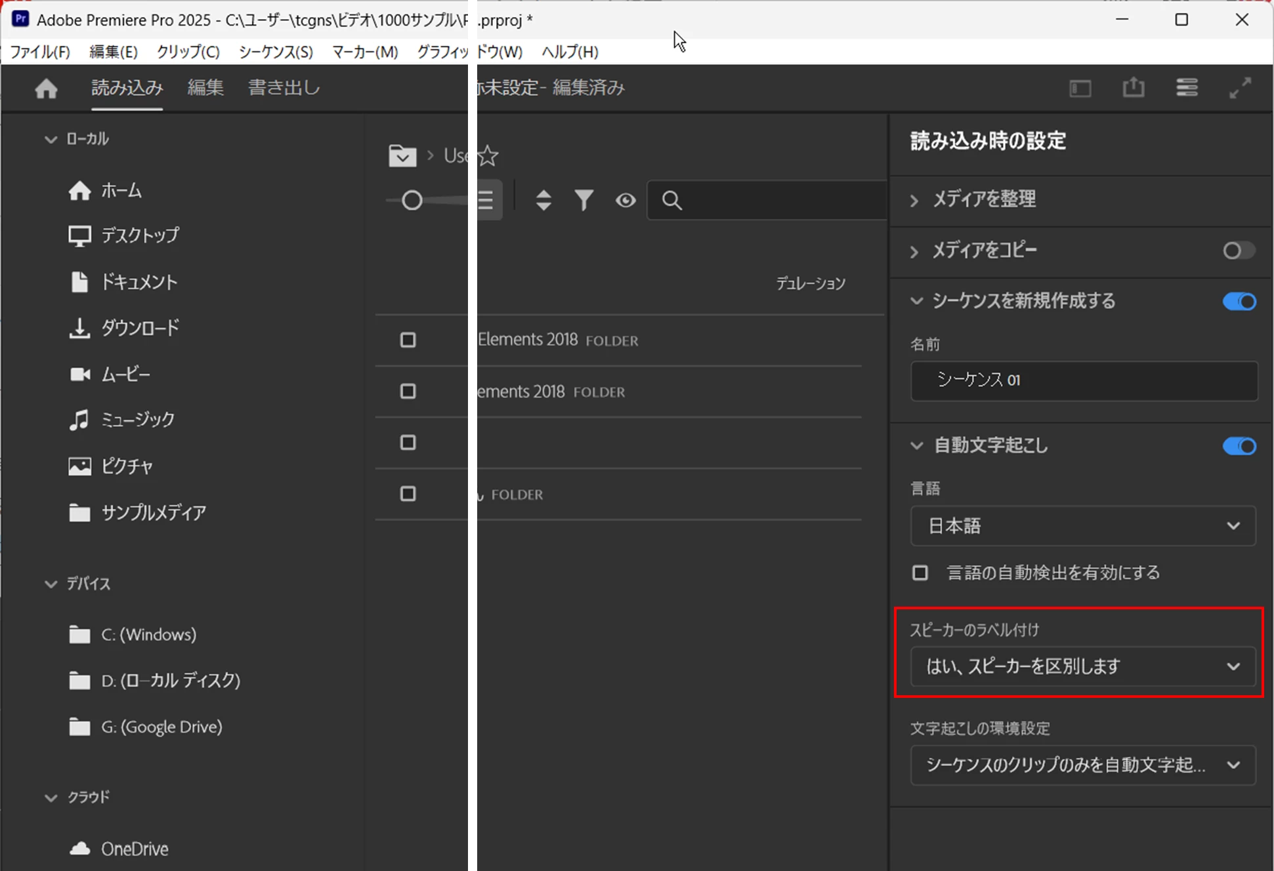The image size is (1274, 871).
Task: Open the filter funnel icon
Action: [x=584, y=200]
